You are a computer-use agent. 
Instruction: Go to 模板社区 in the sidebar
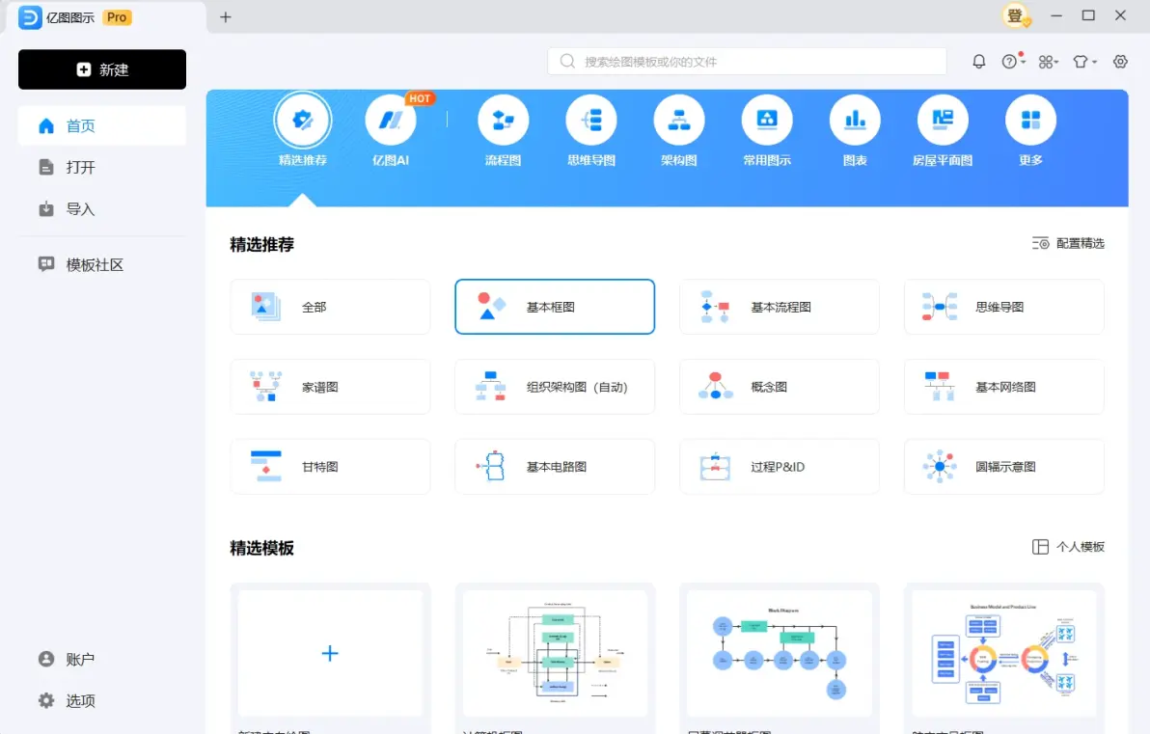coord(95,265)
